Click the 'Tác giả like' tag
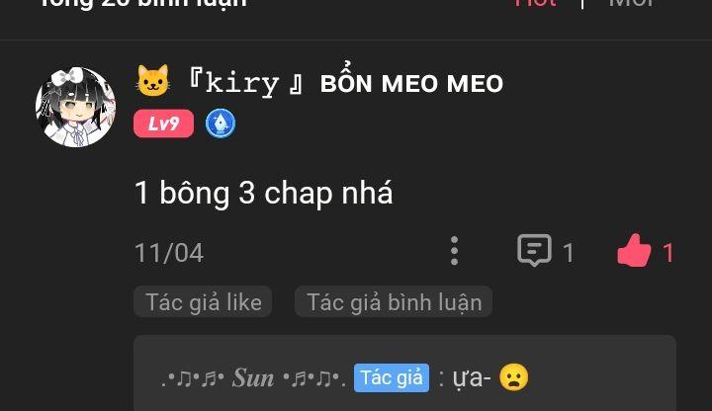Screen dimensions: 712x411 pos(203,302)
